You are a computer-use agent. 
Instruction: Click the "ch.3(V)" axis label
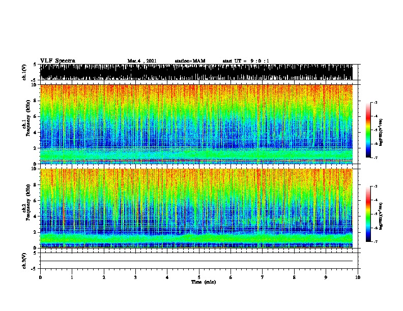coord(24,261)
